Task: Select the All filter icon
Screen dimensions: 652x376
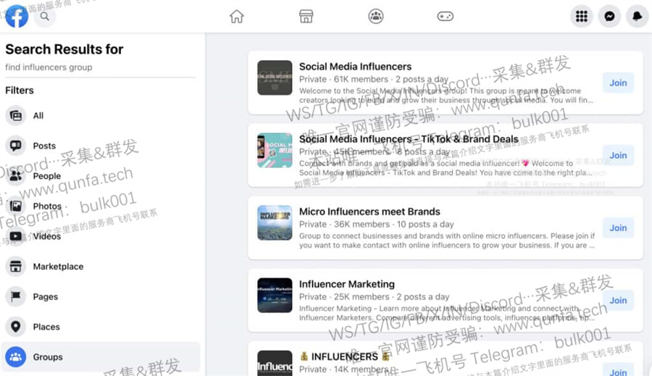Action: point(16,115)
